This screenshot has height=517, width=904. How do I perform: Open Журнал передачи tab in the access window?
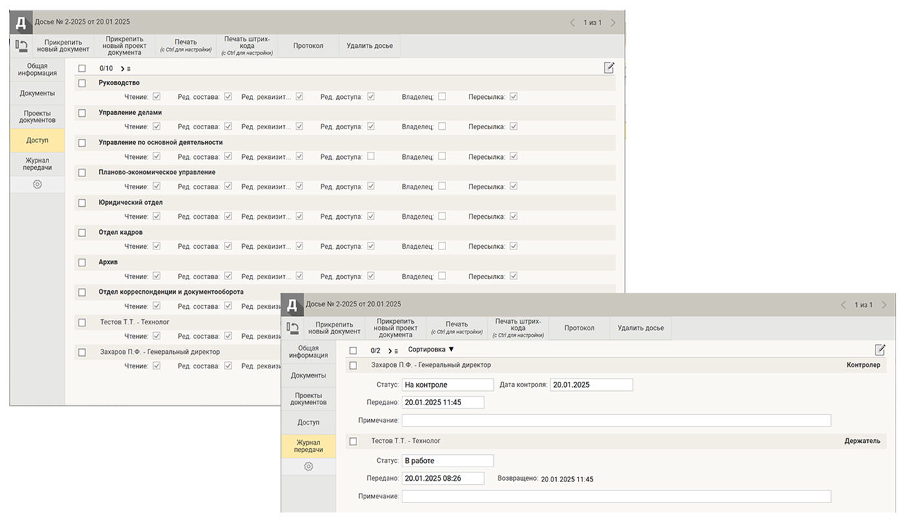(x=37, y=164)
